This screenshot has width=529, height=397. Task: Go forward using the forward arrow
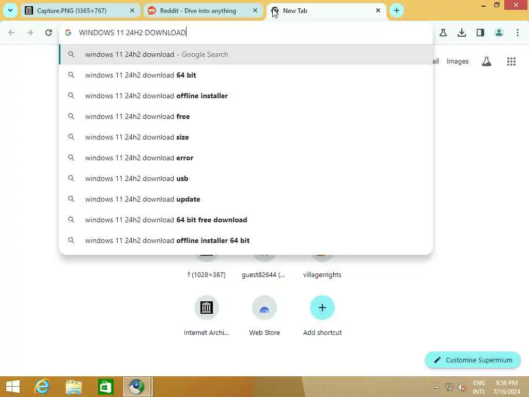pos(30,33)
